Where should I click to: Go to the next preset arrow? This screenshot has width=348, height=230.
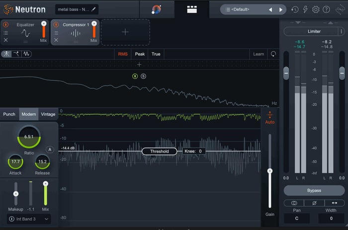281,10
